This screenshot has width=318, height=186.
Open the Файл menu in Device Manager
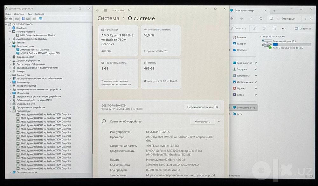pyautogui.click(x=8, y=14)
